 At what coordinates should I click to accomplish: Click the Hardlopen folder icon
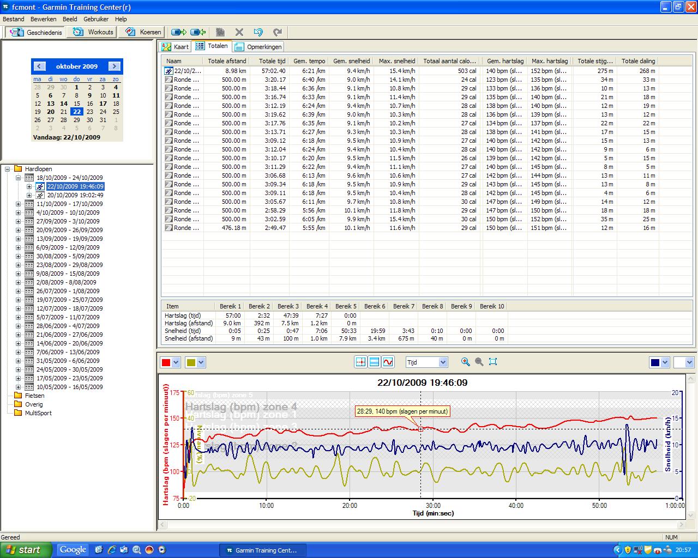pos(18,169)
